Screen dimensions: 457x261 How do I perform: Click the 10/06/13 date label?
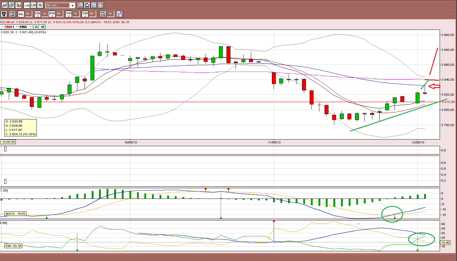(130, 142)
